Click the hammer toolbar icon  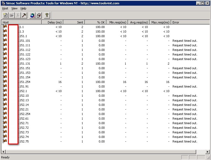pyautogui.click(x=24, y=15)
